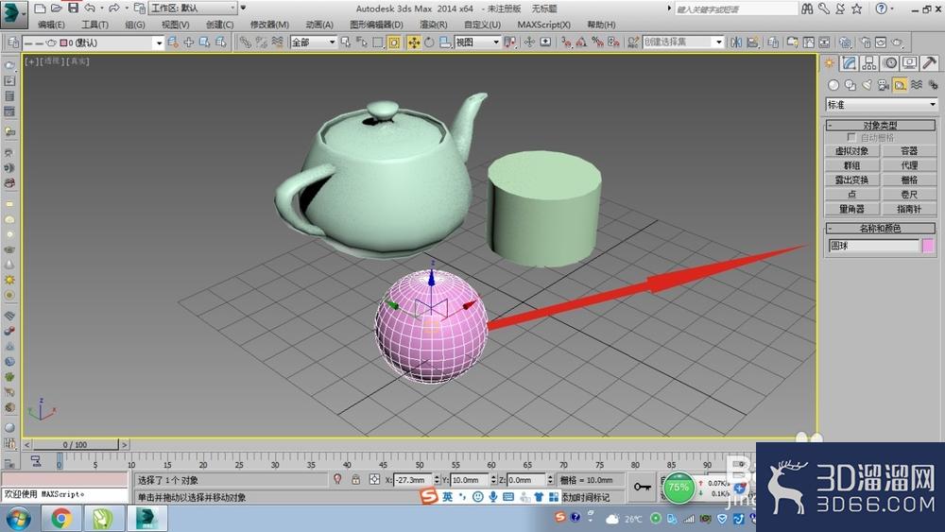Screen dimensions: 945x532
Task: Select the Lights category icon
Action: (x=867, y=85)
